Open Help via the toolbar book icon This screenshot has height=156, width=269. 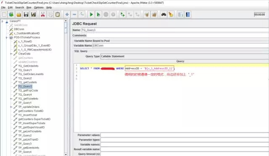pos(188,15)
